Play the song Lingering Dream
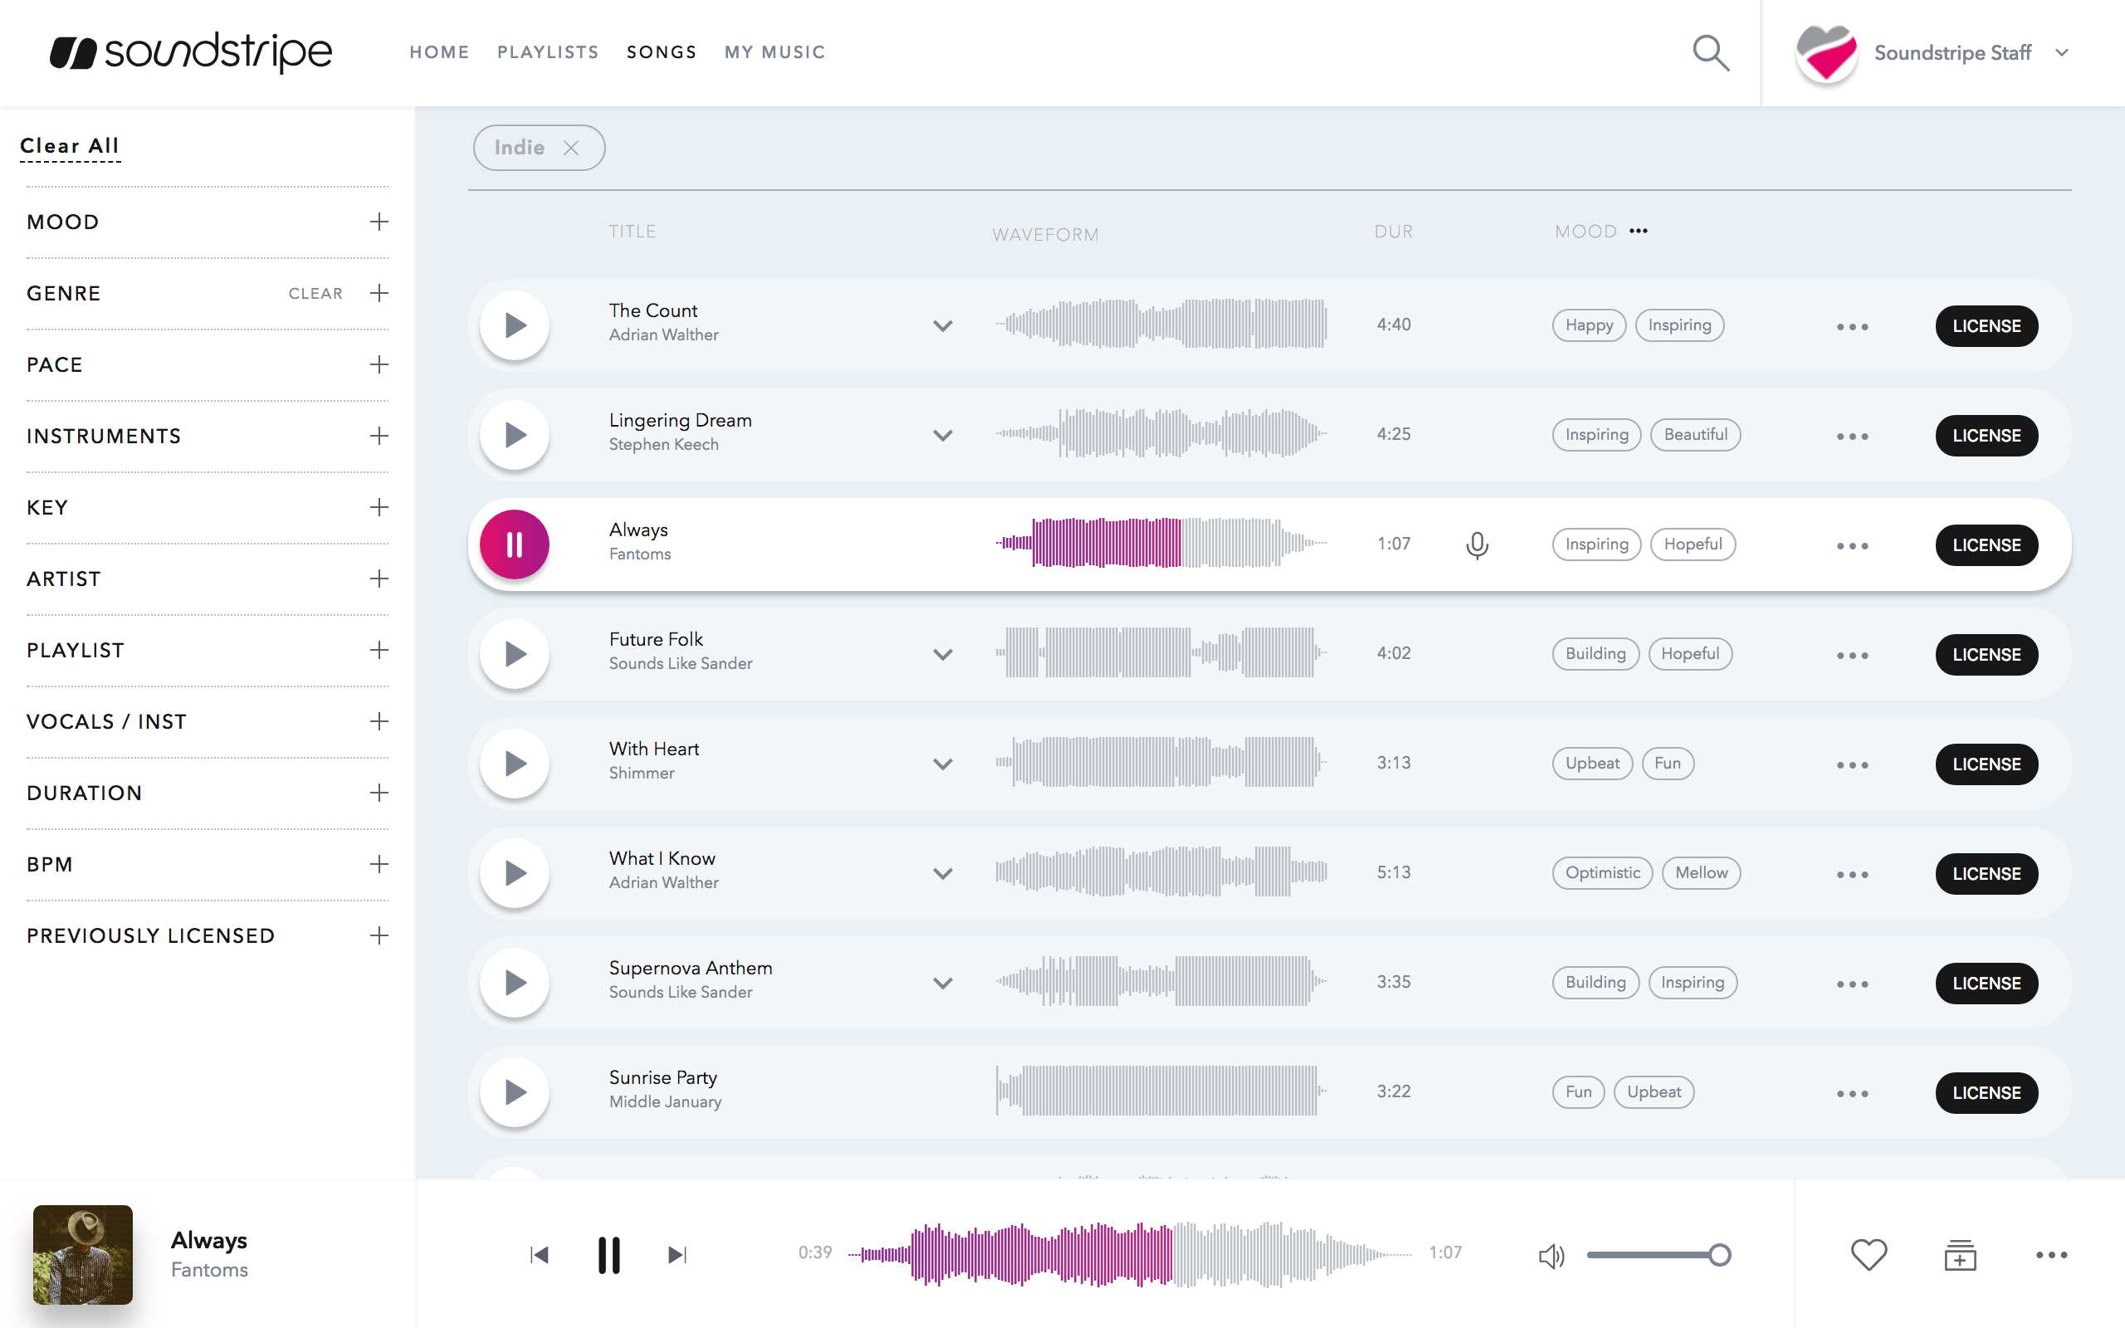The width and height of the screenshot is (2125, 1328). [515, 435]
